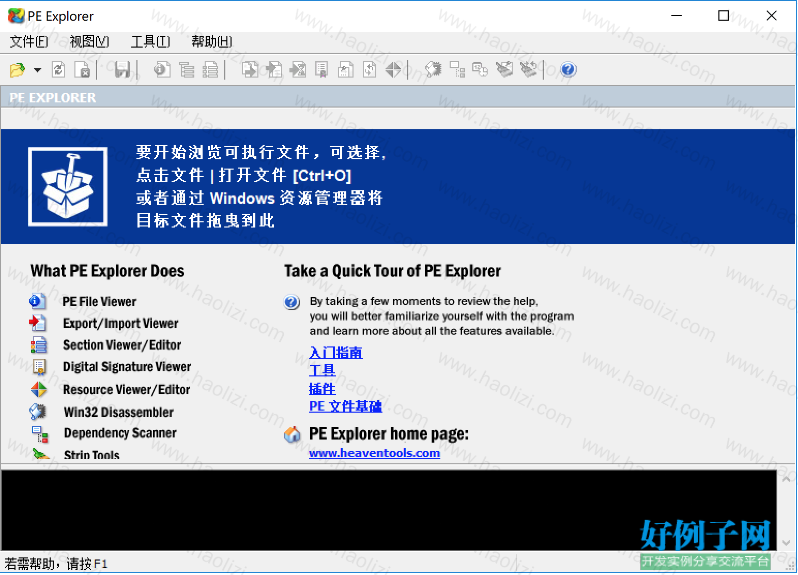Click the close file toolbar icon
This screenshot has width=798, height=575.
tap(83, 69)
